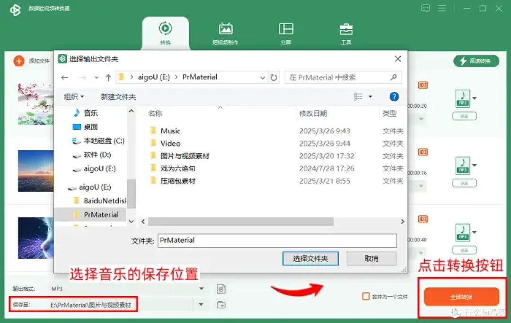
Task: Click the horizontal scrollbar left arrow
Action: [x=143, y=222]
